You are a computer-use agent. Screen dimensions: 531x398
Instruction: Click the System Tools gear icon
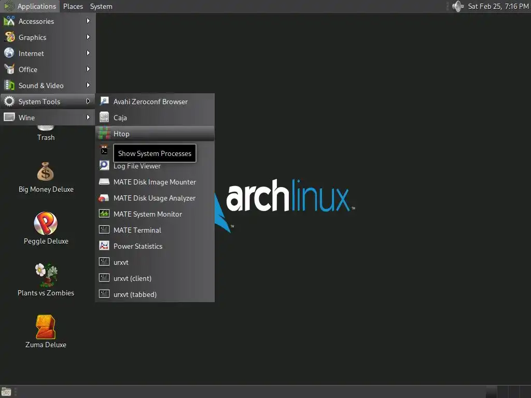pyautogui.click(x=9, y=101)
